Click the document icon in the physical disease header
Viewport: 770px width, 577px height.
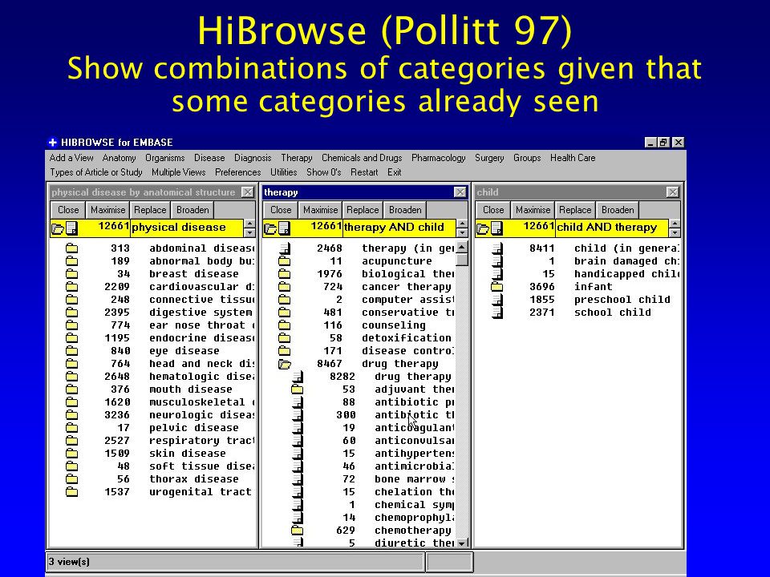click(x=71, y=228)
